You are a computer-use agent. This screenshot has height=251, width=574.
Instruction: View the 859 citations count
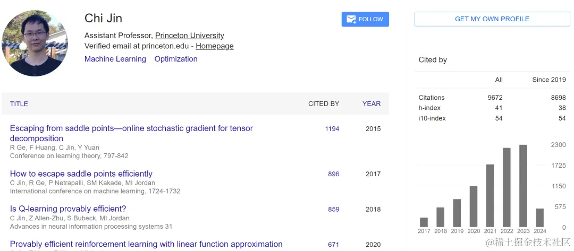tap(334, 209)
